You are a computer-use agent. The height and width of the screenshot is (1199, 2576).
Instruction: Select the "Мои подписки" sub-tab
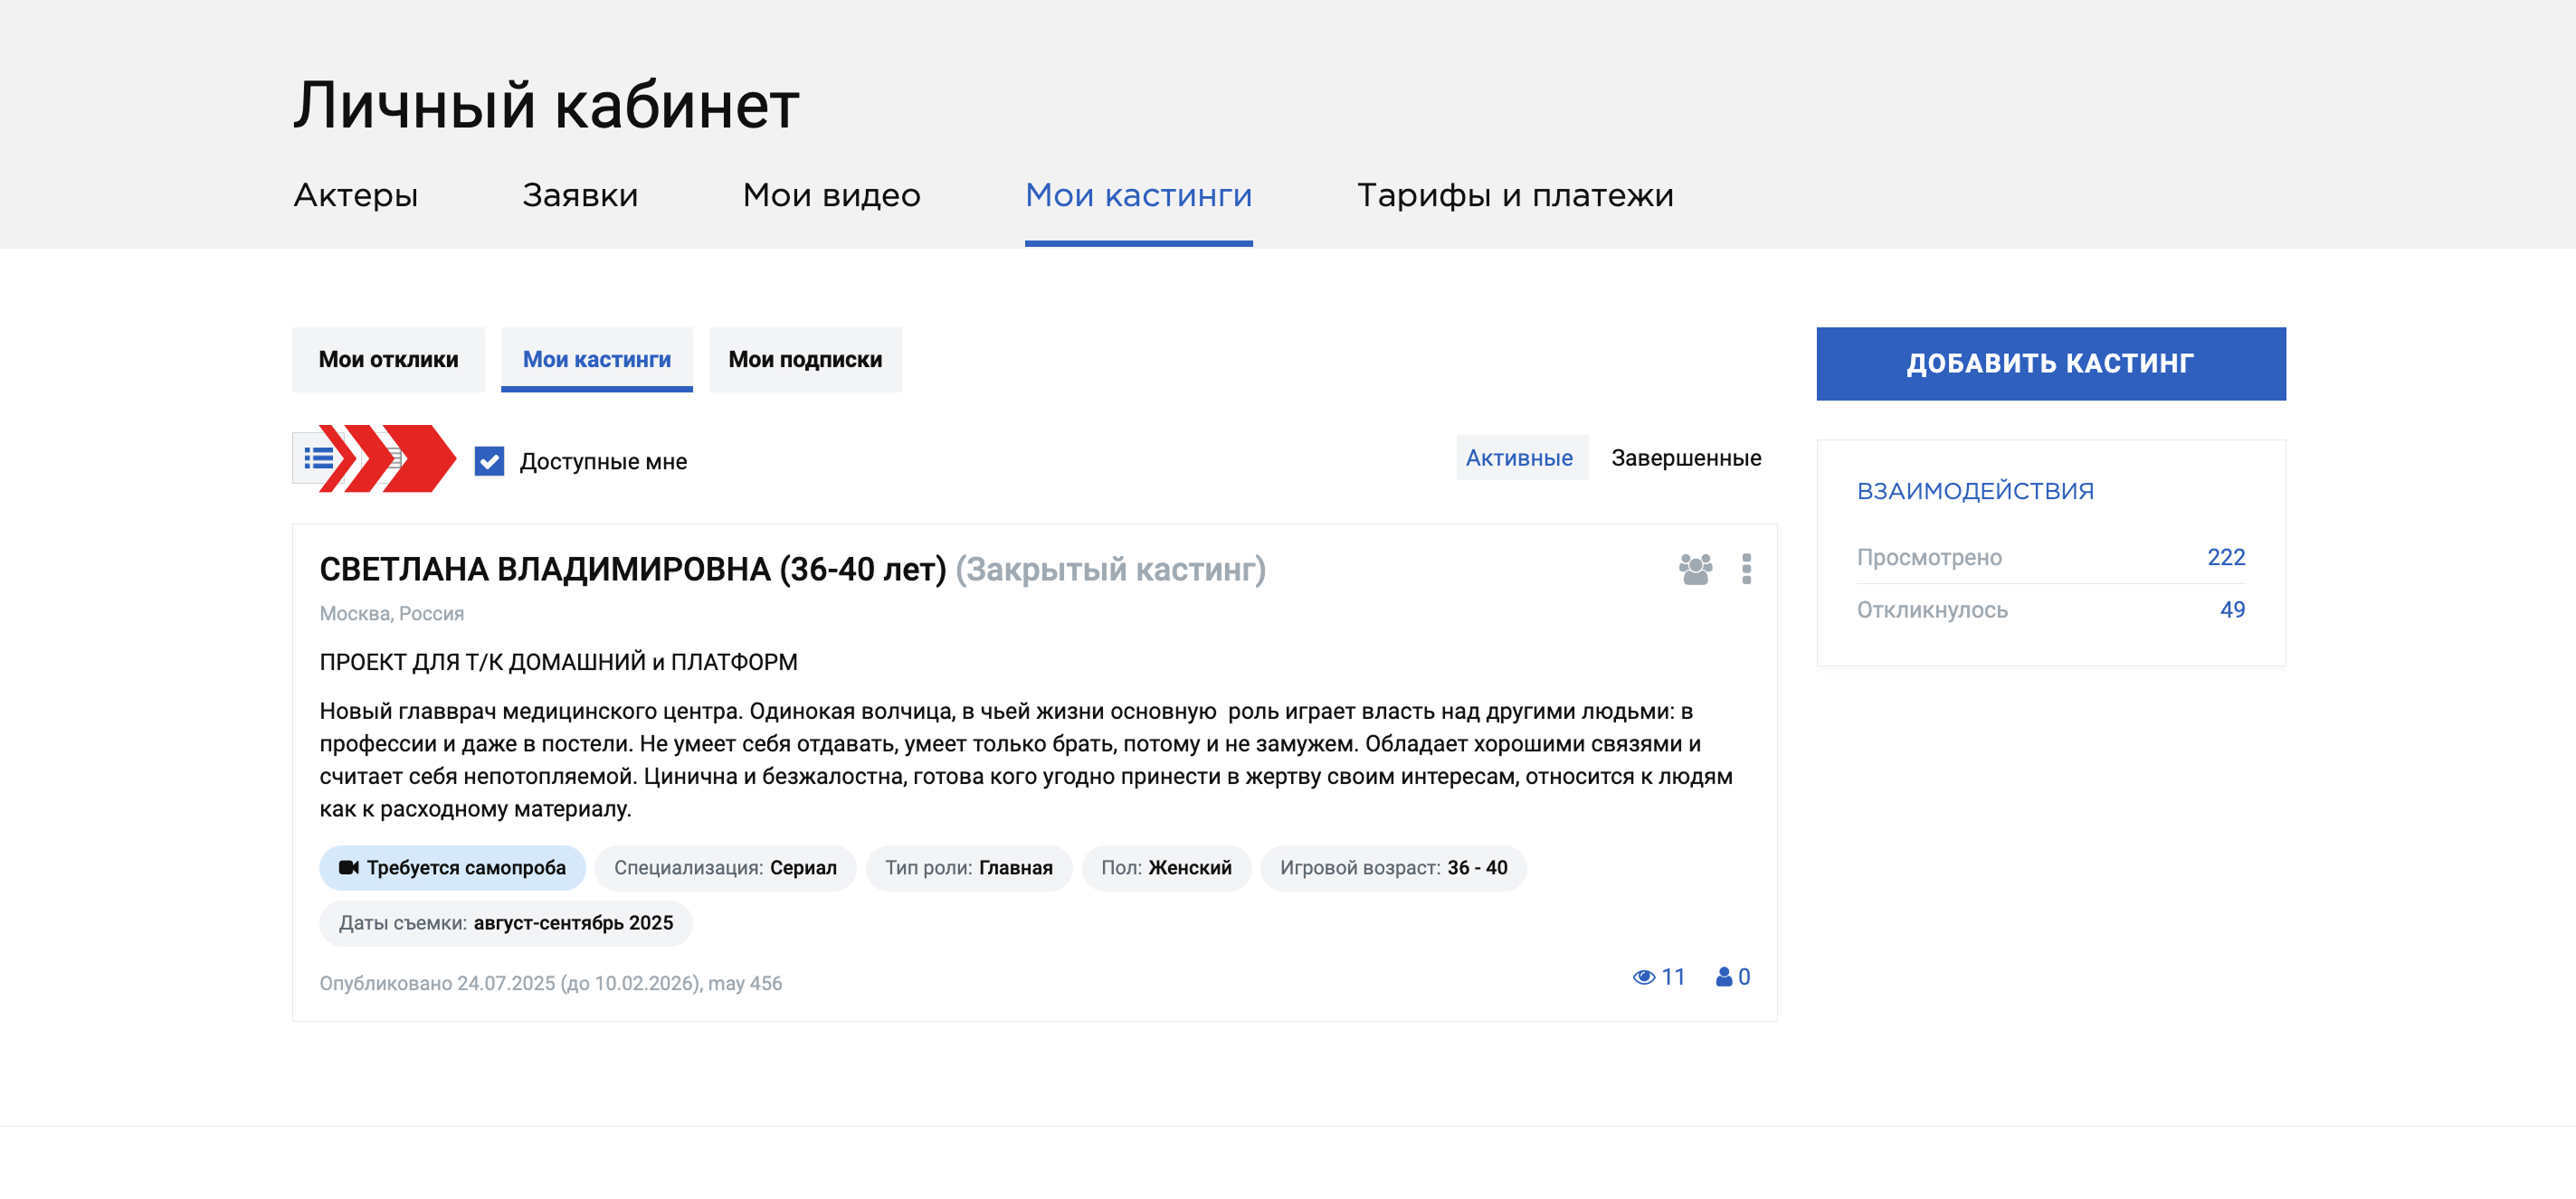tap(805, 360)
